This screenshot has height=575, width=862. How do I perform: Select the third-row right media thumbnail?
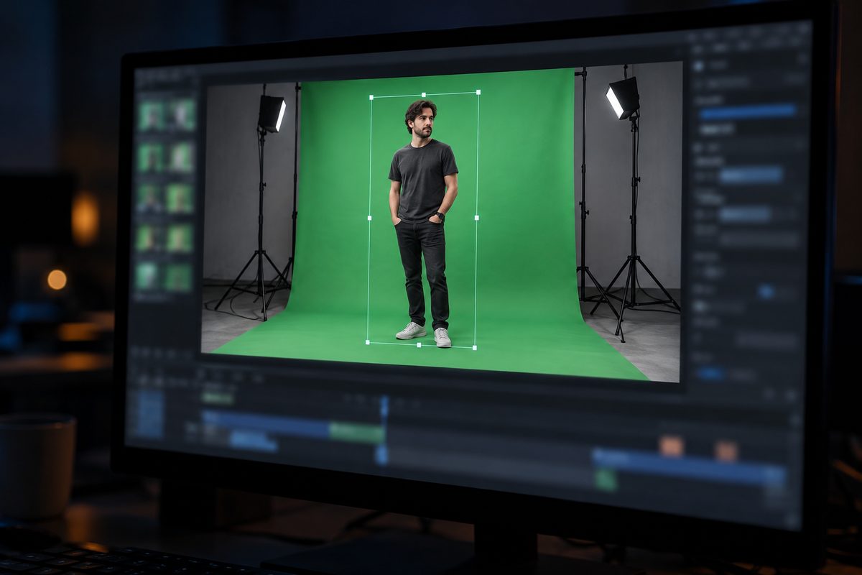click(x=180, y=198)
